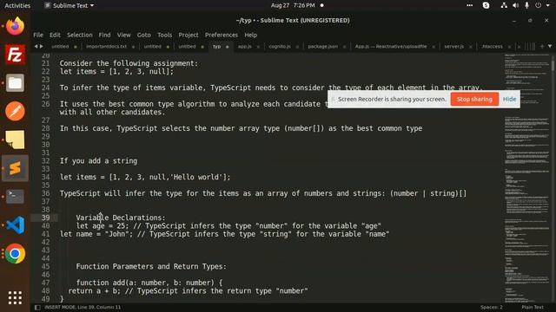This screenshot has height=312, width=556.
Task: Switch to the app.js tab
Action: click(x=245, y=47)
